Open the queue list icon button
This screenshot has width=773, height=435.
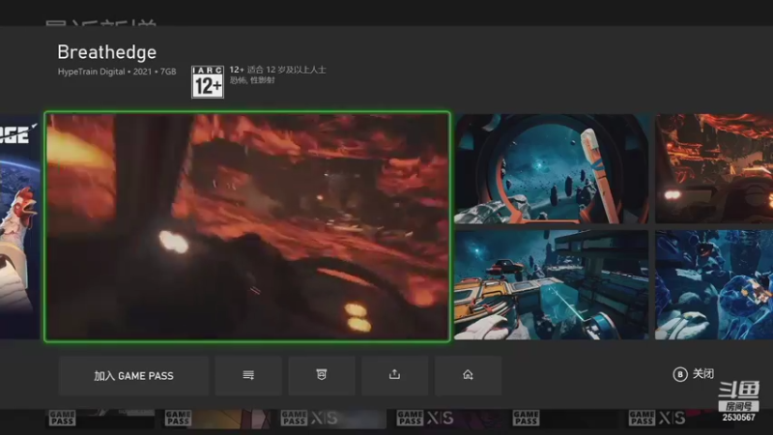[248, 376]
